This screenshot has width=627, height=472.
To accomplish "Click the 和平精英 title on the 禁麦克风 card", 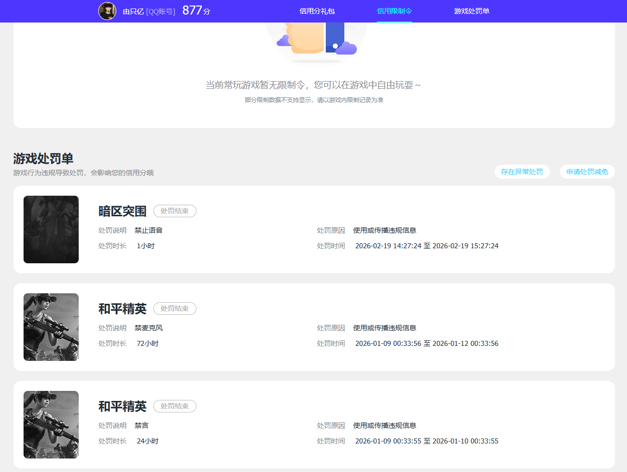I will point(122,309).
